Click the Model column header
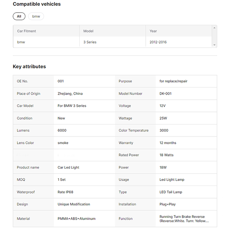 coord(89,31)
